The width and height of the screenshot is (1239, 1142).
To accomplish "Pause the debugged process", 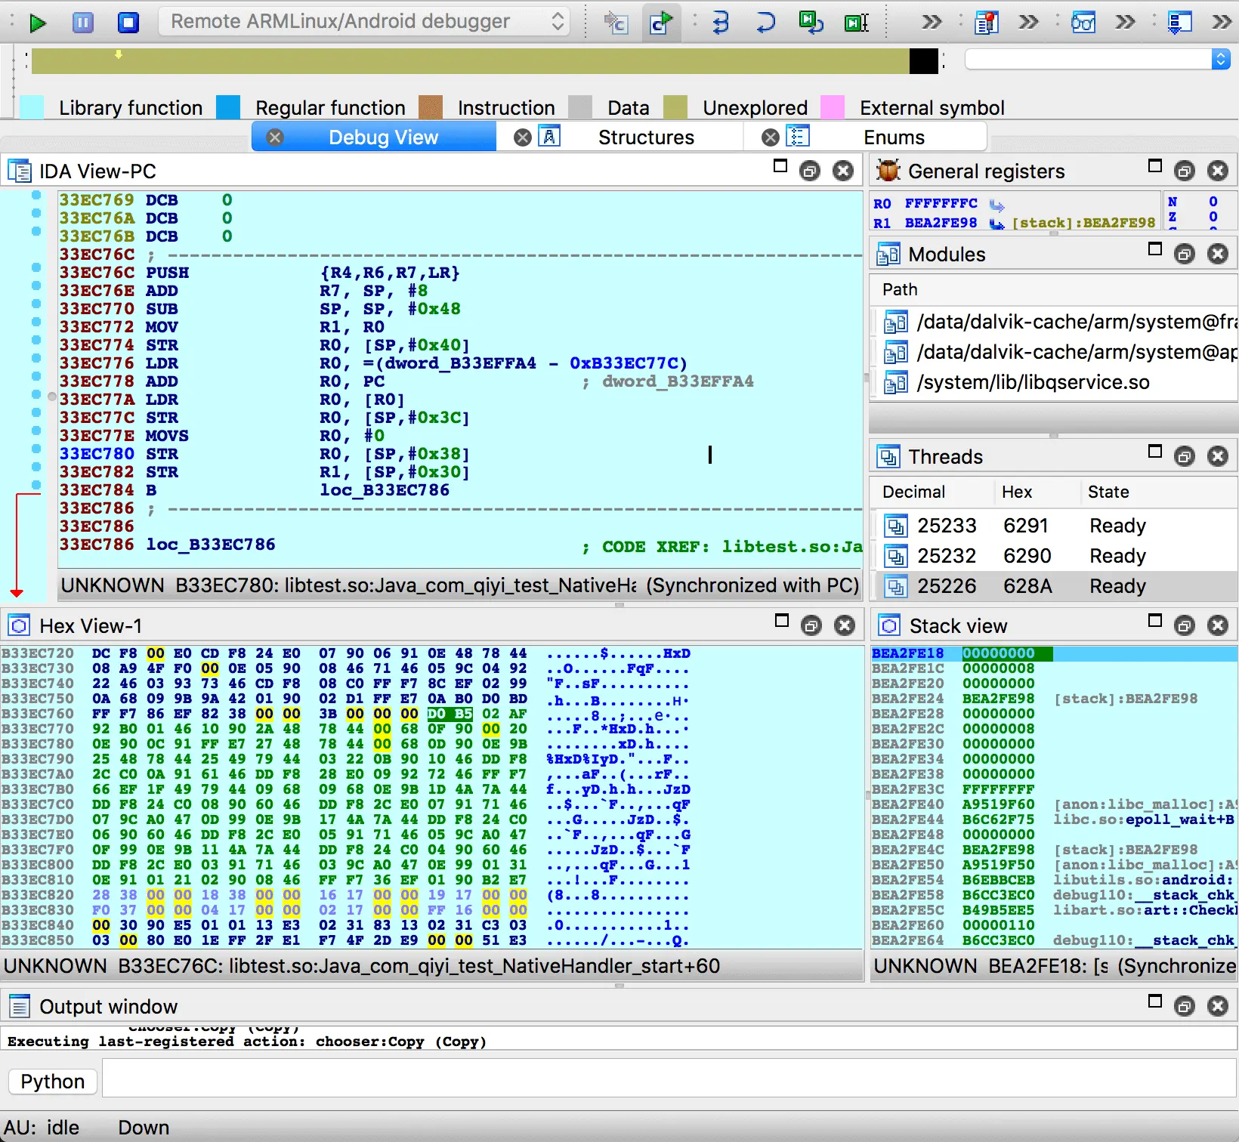I will point(83,23).
